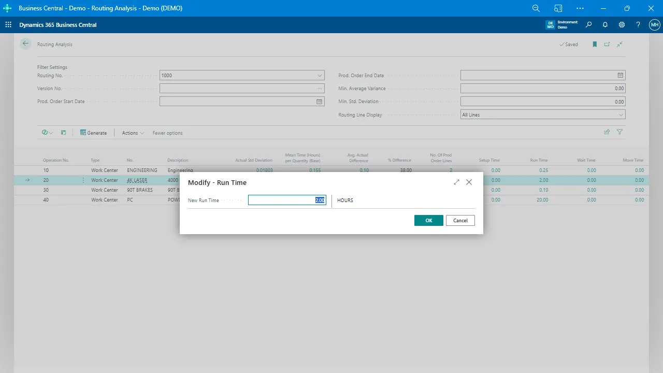Confirm the new run time with OK
Viewport: 663px width, 373px height.
[x=428, y=220]
